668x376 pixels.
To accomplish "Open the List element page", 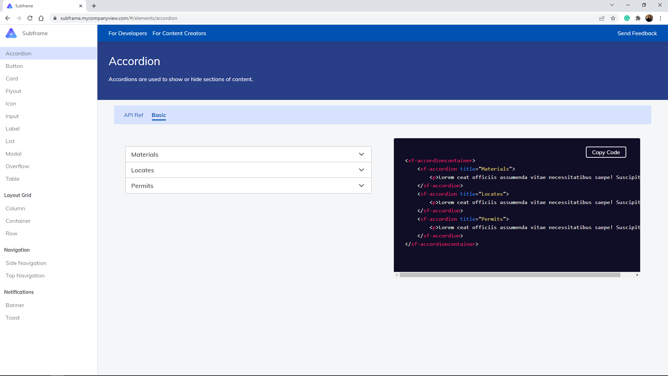I will (10, 141).
